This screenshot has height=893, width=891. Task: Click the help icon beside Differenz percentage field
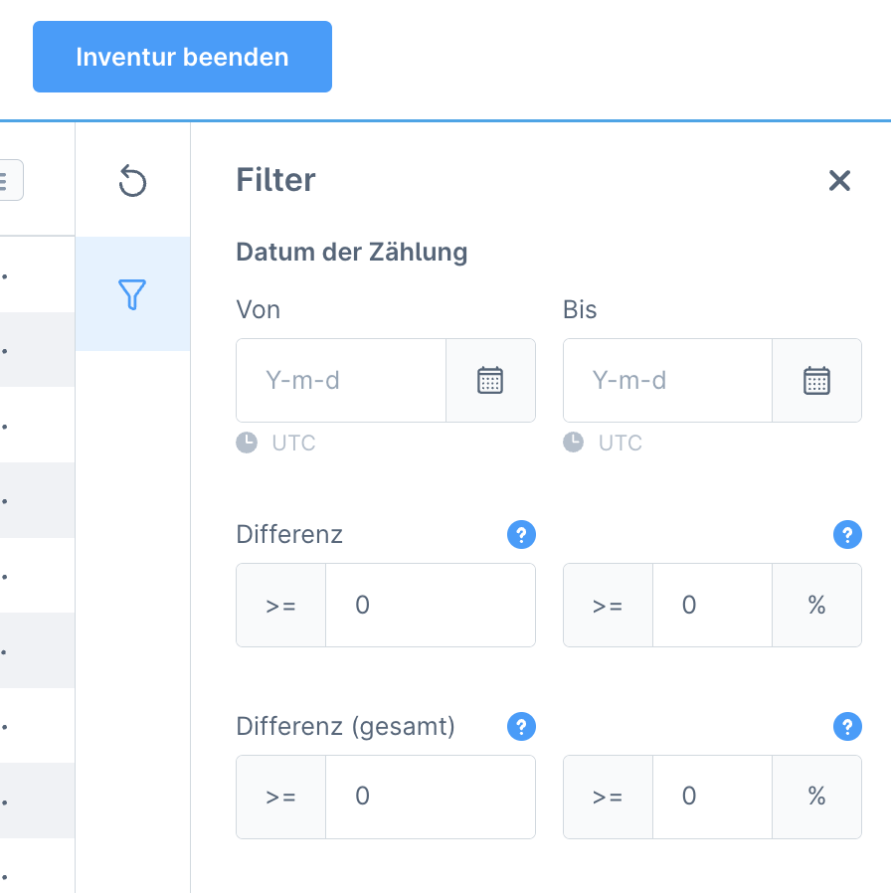coord(847,535)
